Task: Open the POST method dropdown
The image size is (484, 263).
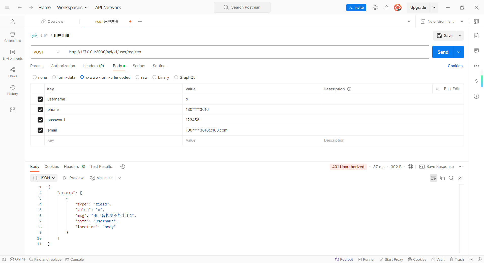Action: pyautogui.click(x=47, y=52)
